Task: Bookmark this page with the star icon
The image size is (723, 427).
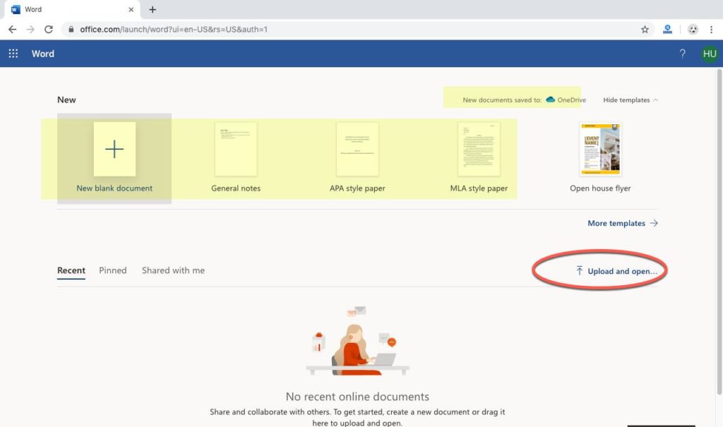Action: [x=645, y=30]
